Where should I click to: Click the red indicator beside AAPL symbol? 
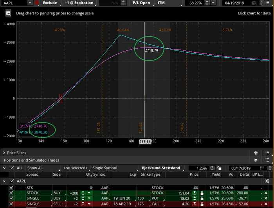tap(37, 3)
